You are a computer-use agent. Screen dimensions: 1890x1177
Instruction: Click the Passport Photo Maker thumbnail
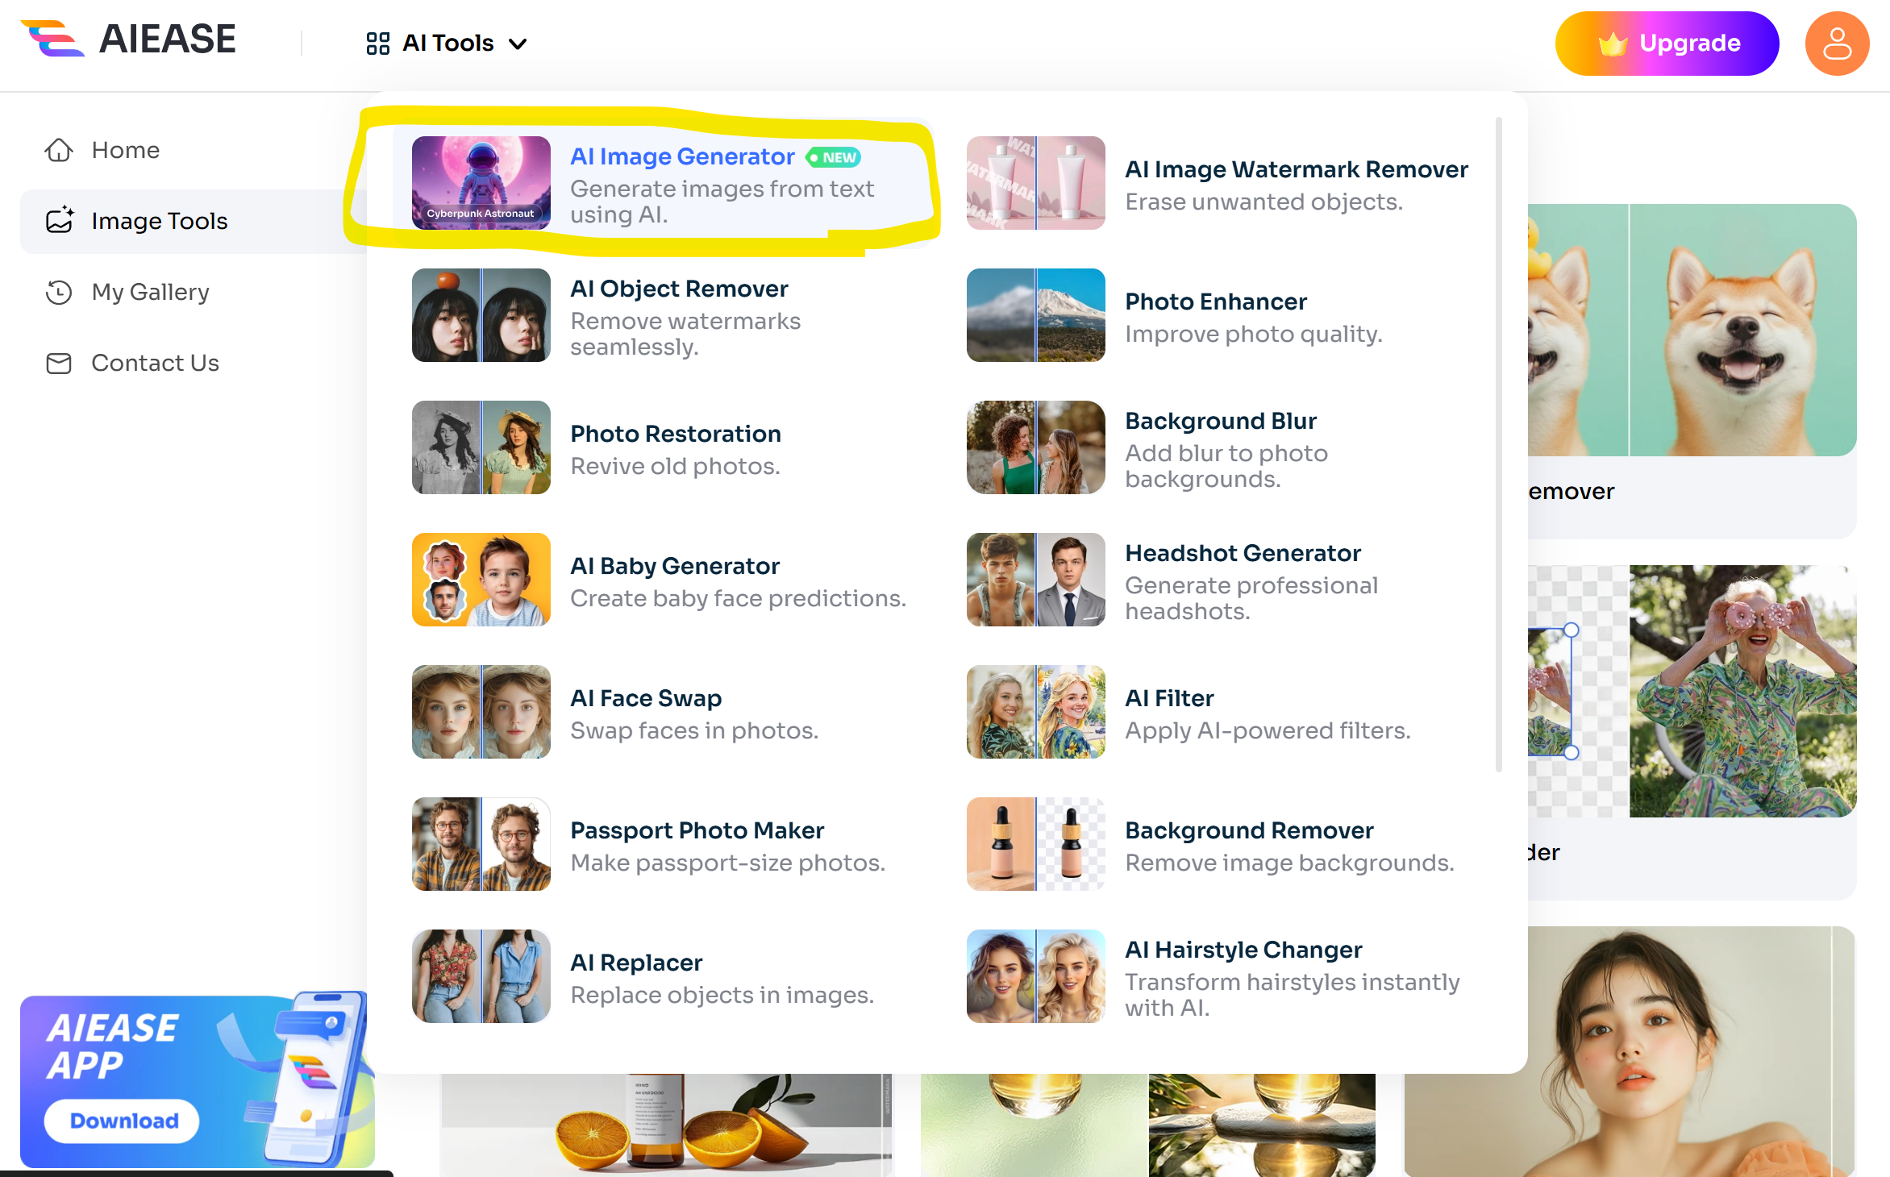click(481, 844)
